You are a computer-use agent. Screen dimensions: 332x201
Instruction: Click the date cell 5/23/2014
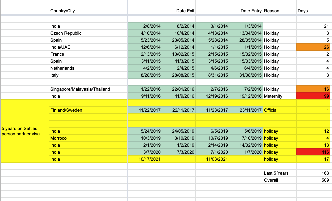click(x=145, y=40)
